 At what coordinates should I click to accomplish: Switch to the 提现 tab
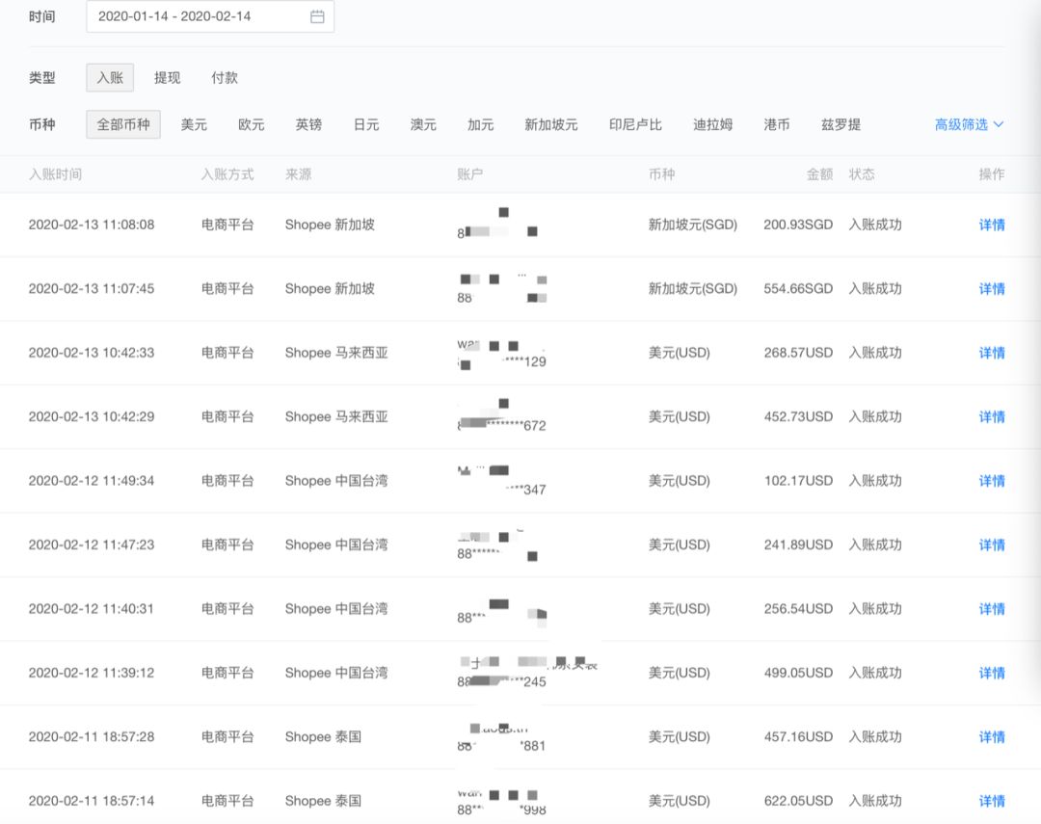(x=168, y=77)
